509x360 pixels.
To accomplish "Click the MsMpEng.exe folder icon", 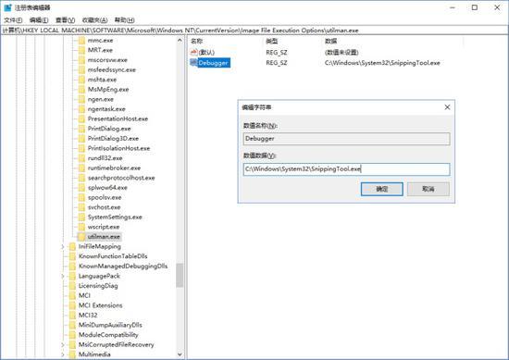I will [x=81, y=90].
